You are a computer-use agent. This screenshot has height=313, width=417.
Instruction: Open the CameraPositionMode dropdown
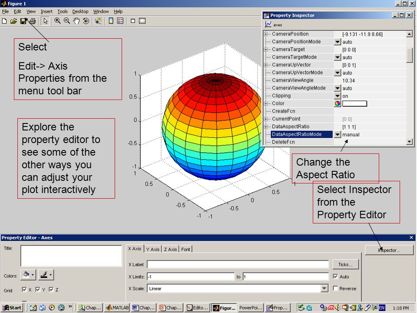point(338,42)
